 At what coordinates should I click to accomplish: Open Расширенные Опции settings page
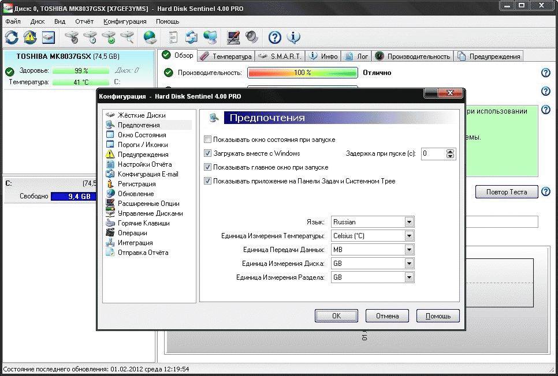pos(149,204)
